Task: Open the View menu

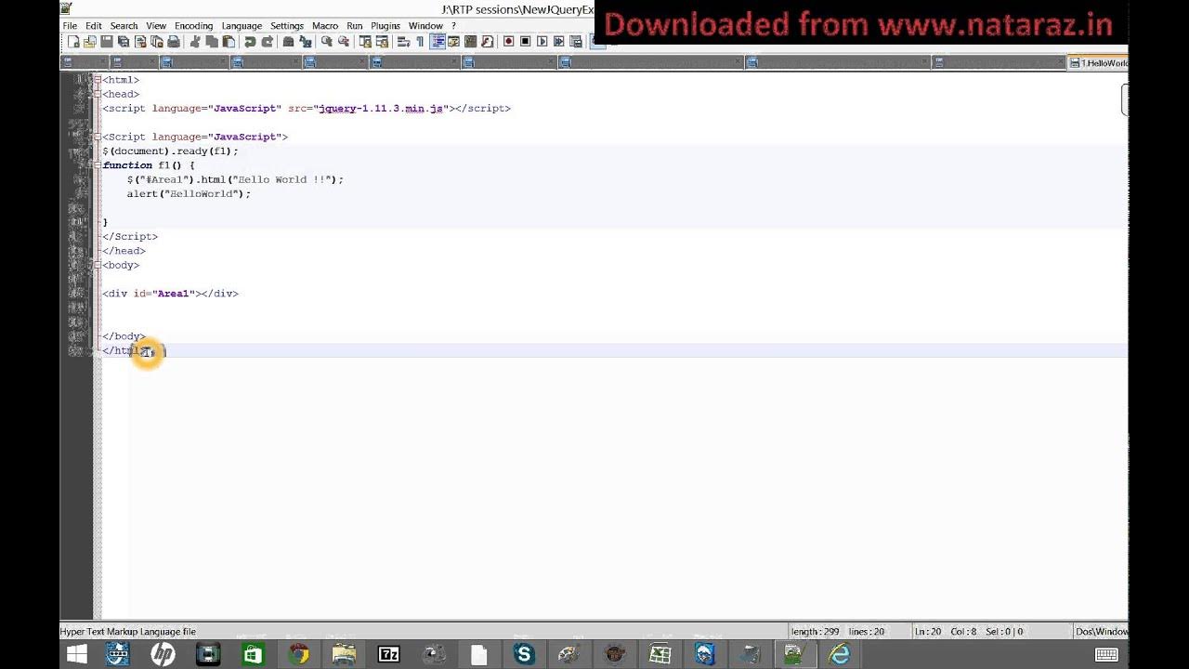Action: (156, 26)
